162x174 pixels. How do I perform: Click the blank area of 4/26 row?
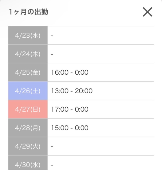point(123,91)
